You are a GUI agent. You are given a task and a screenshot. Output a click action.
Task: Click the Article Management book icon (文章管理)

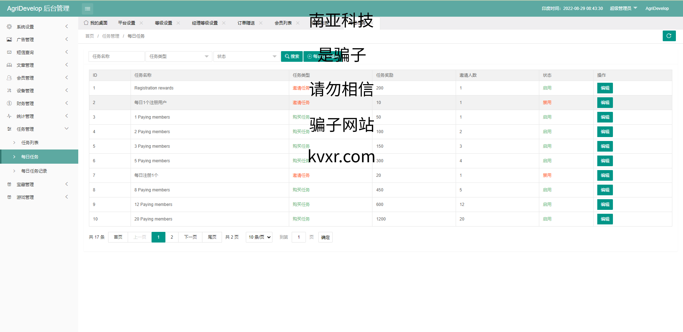[9, 65]
